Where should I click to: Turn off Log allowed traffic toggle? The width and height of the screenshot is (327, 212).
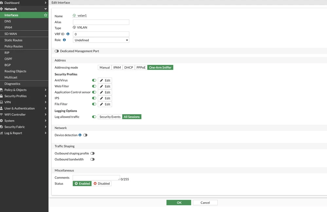[x=94, y=117]
